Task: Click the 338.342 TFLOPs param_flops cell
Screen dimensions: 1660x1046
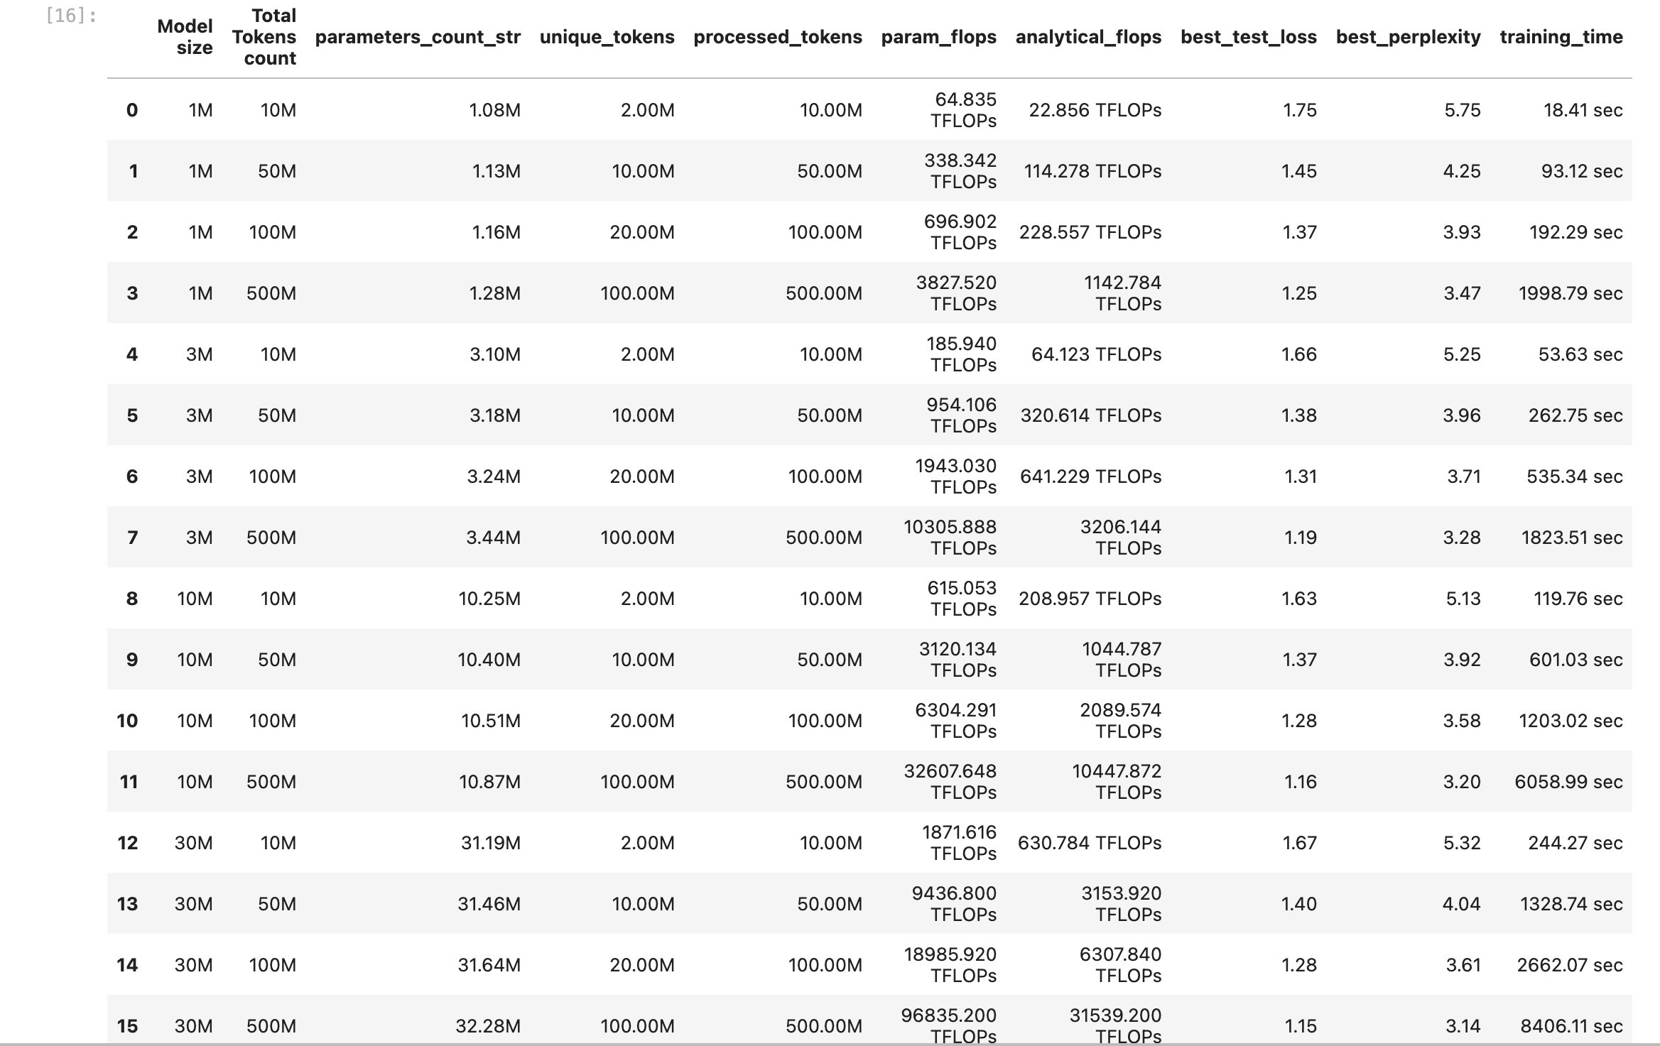Action: (960, 171)
